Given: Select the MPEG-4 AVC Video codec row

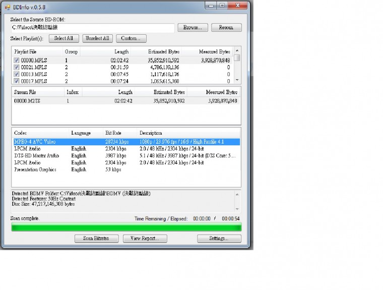Looking at the screenshot, I should [x=126, y=142].
